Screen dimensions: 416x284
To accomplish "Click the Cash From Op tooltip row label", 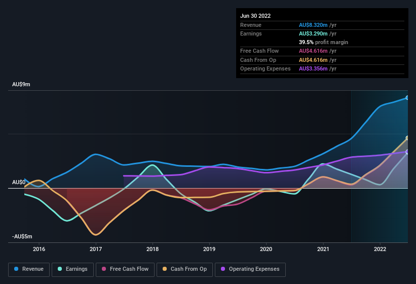I will pos(258,60).
